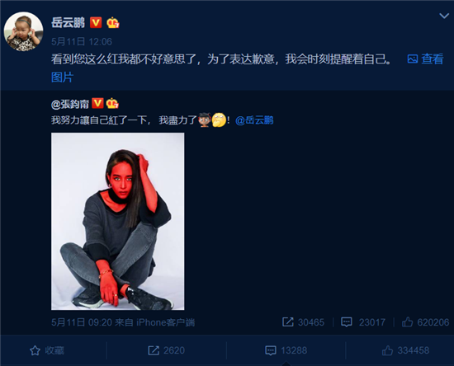454x366 pixels.
Task: Open 岳云鹏's username link
Action: pyautogui.click(x=68, y=22)
